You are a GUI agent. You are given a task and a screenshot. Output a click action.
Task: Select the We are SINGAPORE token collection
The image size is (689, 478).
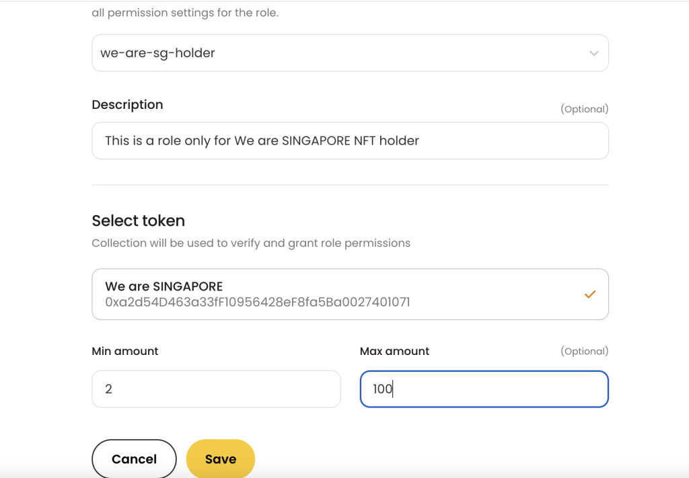tap(350, 294)
